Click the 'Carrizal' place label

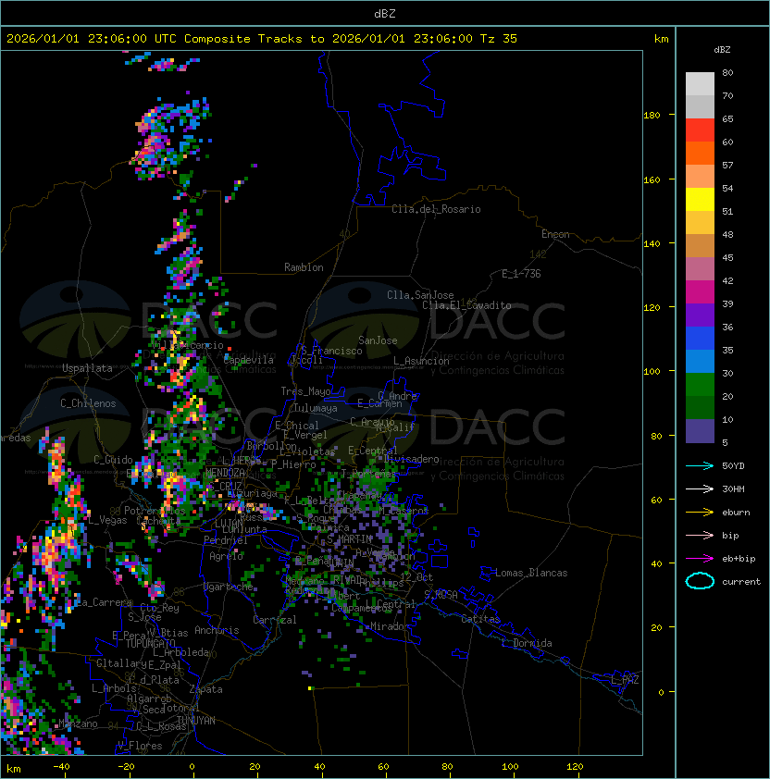(275, 620)
